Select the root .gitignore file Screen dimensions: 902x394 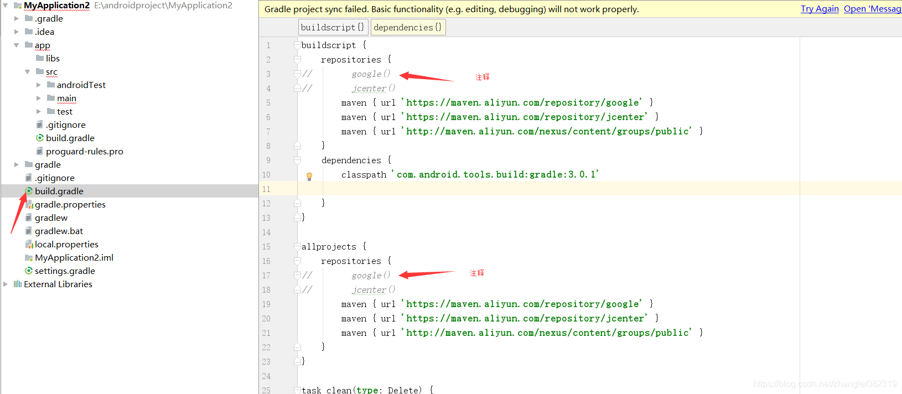(x=55, y=178)
